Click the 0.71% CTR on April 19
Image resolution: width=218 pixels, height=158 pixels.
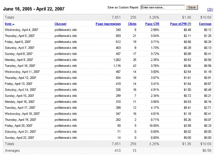(155, 120)
